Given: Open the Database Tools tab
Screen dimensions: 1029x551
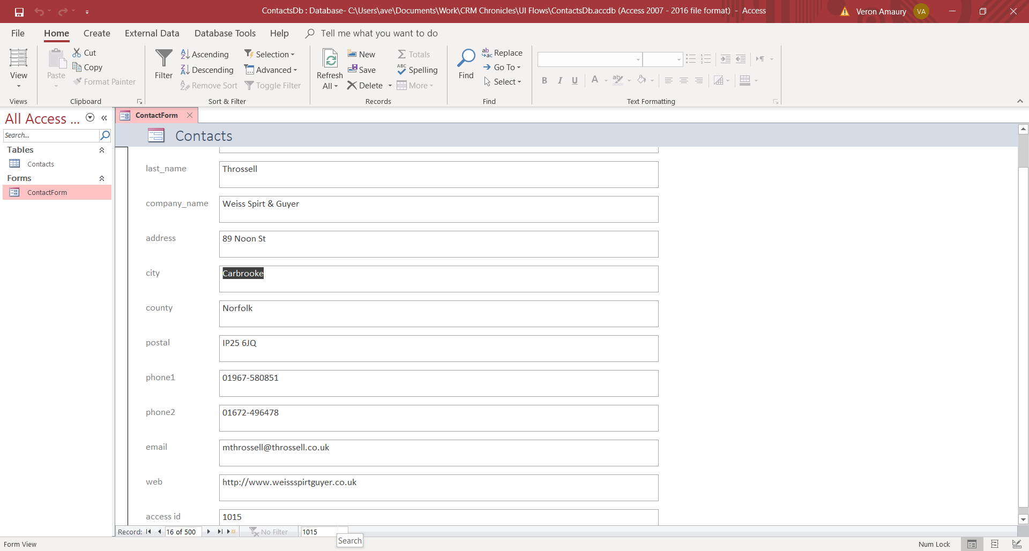Looking at the screenshot, I should 225,33.
